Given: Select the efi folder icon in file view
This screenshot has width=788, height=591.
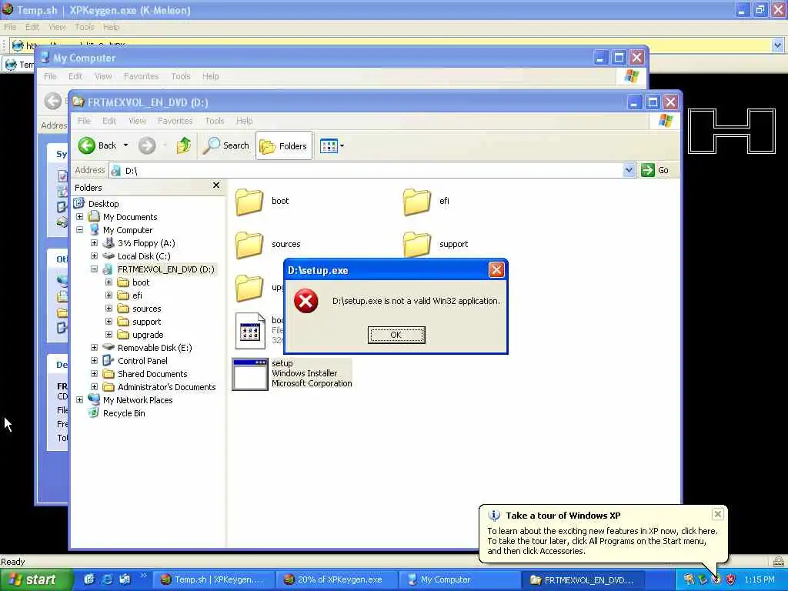Looking at the screenshot, I should pyautogui.click(x=417, y=202).
